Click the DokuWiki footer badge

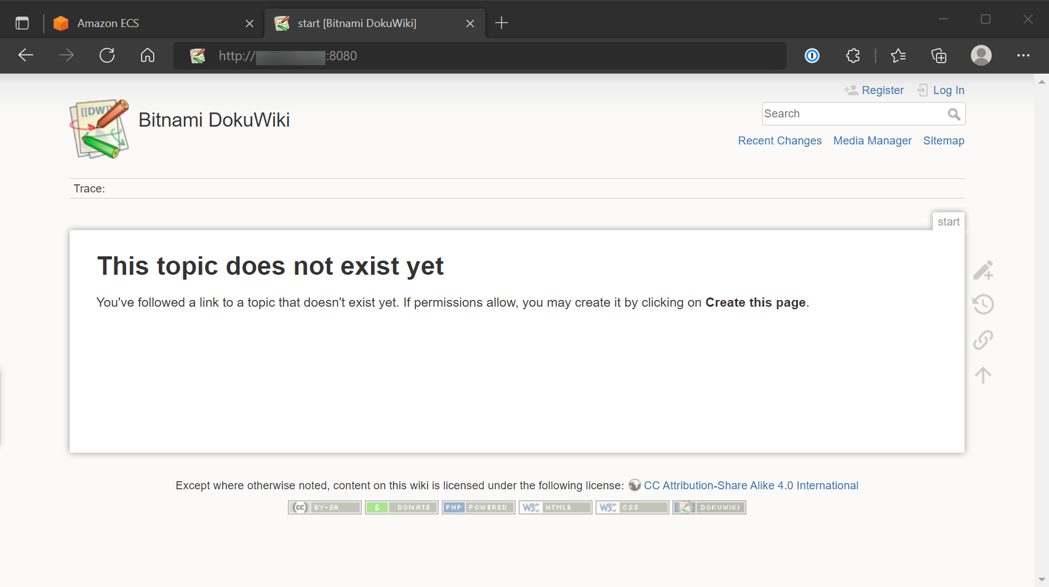click(x=709, y=507)
